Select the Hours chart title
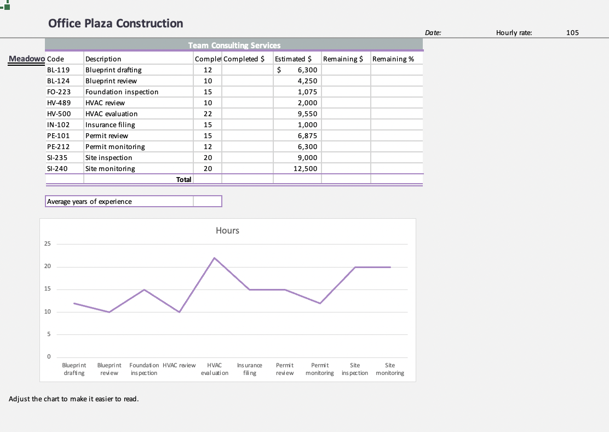 (x=227, y=231)
